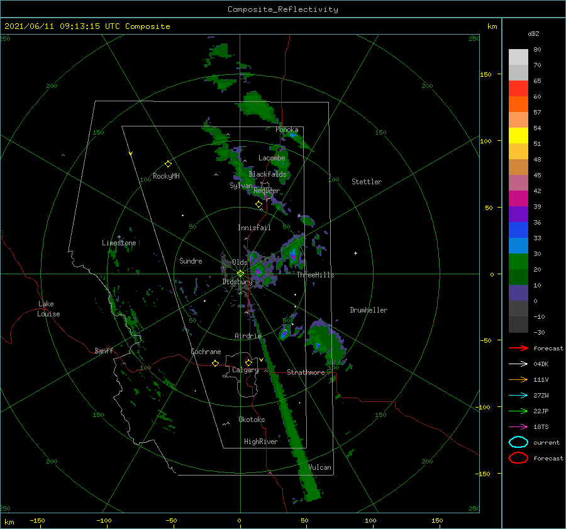
Task: Click yellow diamond marker below Cochrane
Action: point(216,364)
